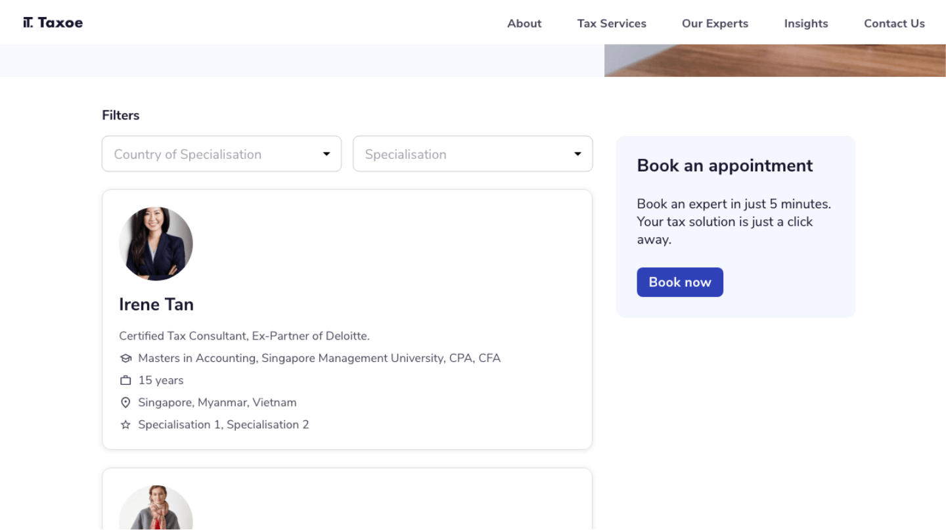The height and width of the screenshot is (530, 946).
Task: Click the second expert's profile photo
Action: (156, 508)
